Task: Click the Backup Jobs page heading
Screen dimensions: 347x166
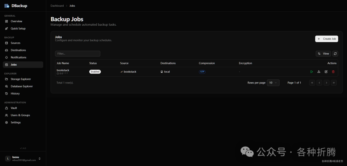Action: [67, 19]
